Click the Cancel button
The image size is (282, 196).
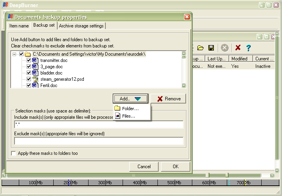[x=144, y=167]
